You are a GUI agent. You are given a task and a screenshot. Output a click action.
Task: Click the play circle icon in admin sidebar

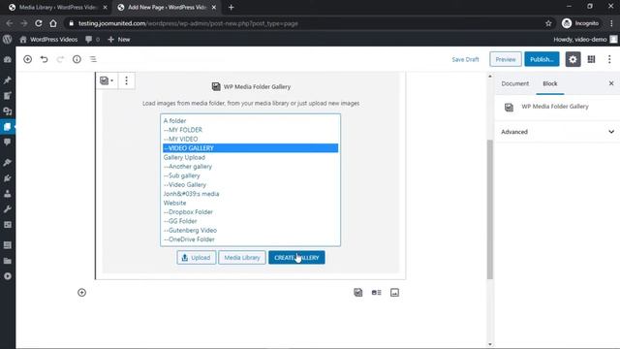8,276
